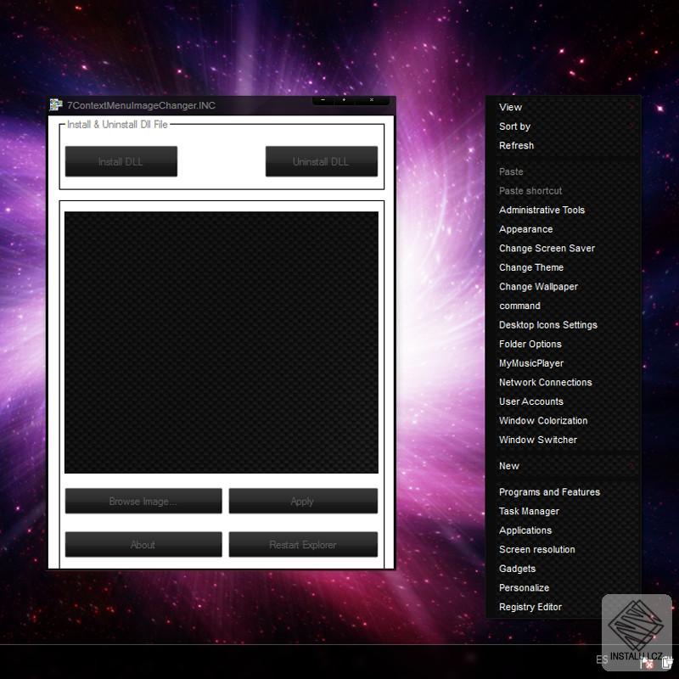Viewport: 679px width, 679px height.
Task: Click the dark image preview area
Action: [222, 342]
